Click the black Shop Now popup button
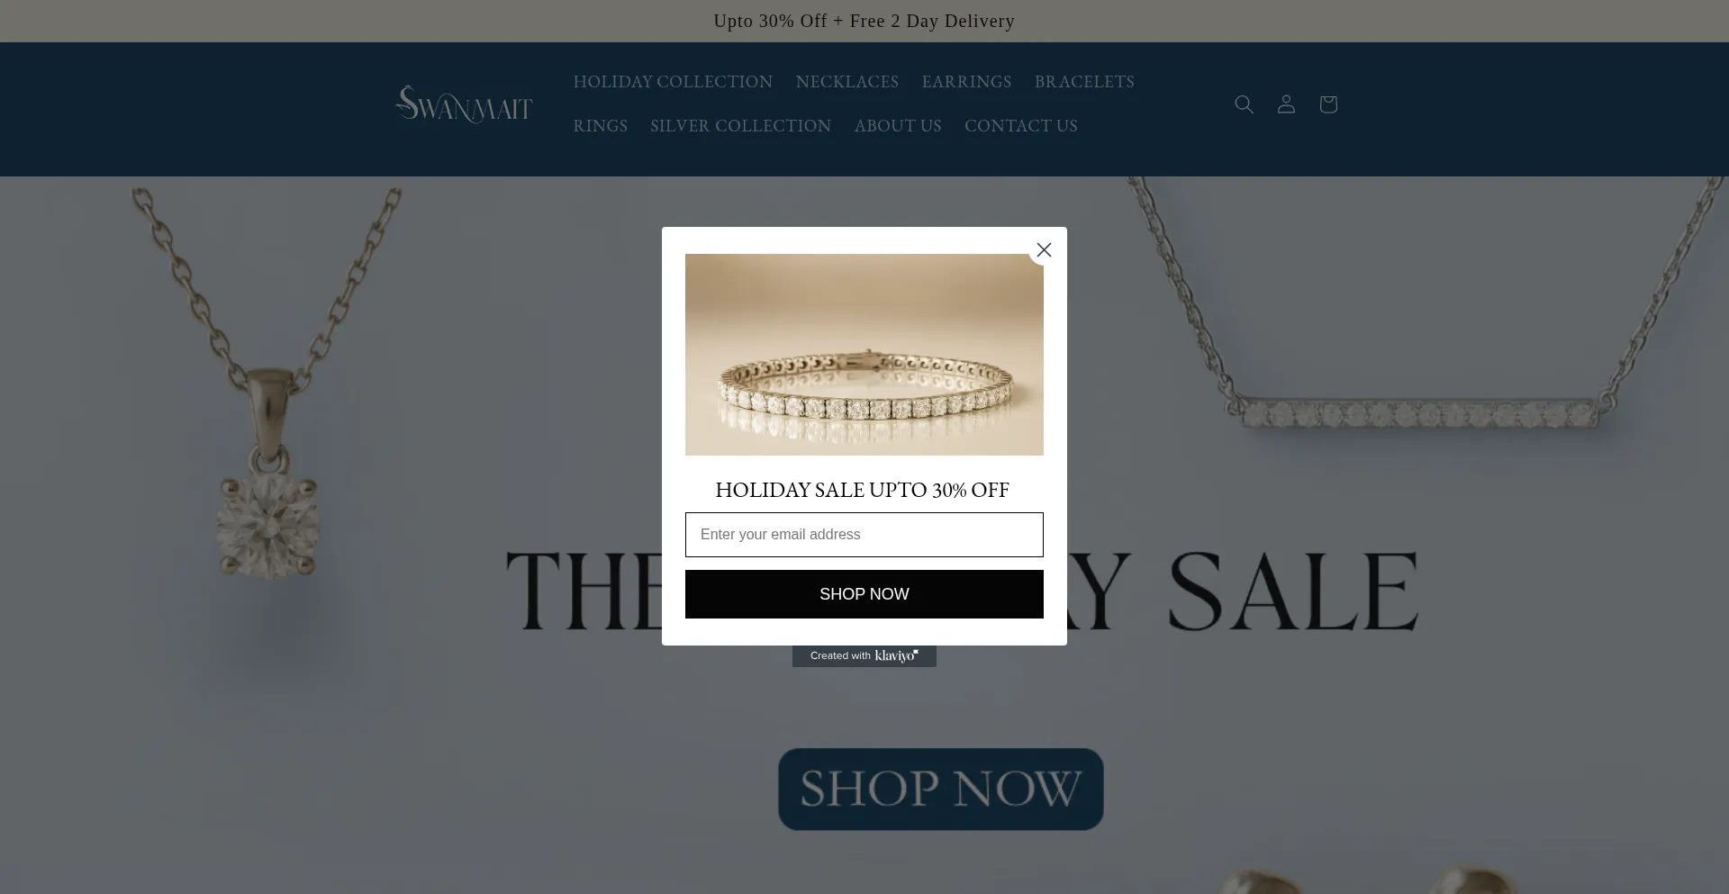Image resolution: width=1729 pixels, height=894 pixels. [x=864, y=594]
